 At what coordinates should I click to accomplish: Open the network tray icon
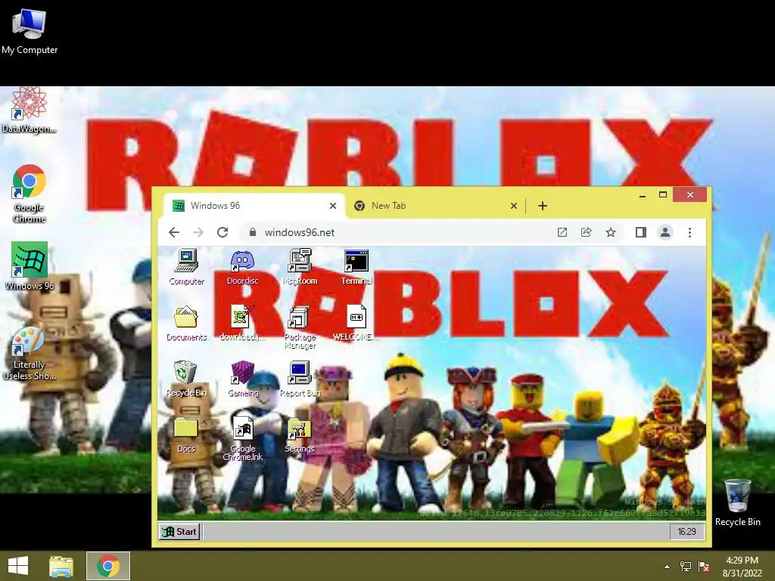[685, 566]
